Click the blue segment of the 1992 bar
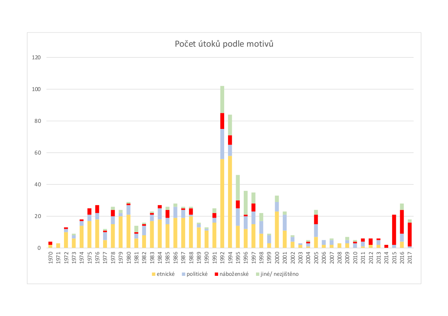This screenshot has width=448, height=316. coord(222,144)
